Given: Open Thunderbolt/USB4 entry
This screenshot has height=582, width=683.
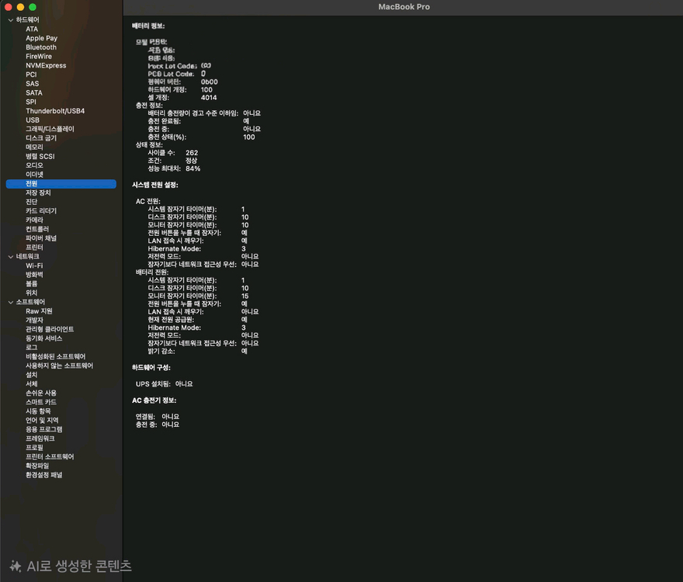Looking at the screenshot, I should point(55,111).
